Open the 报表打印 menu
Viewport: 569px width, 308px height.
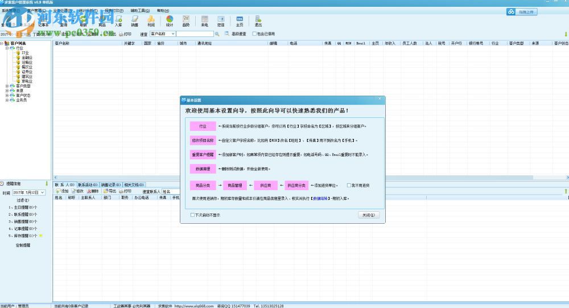[x=114, y=11]
